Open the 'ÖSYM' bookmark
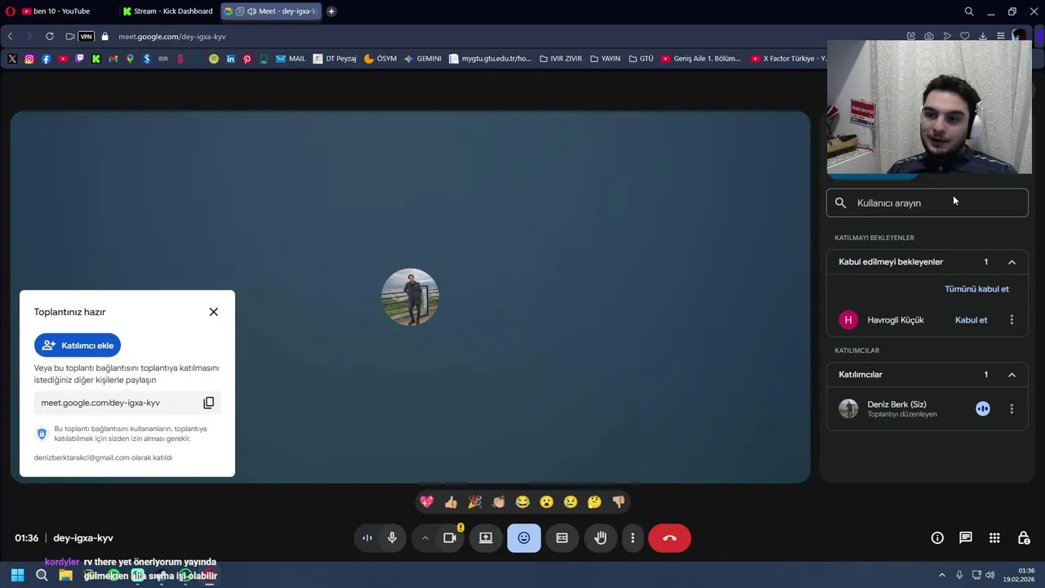Viewport: 1045px width, 588px height. click(x=380, y=59)
